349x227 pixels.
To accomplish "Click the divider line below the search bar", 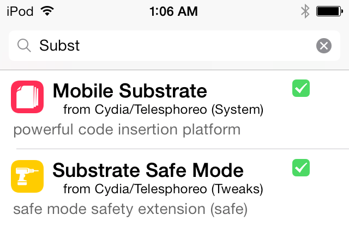I will coord(174,70).
